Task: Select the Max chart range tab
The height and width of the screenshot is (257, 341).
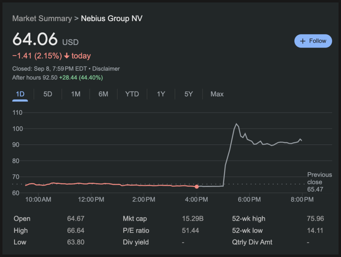Action: [217, 94]
